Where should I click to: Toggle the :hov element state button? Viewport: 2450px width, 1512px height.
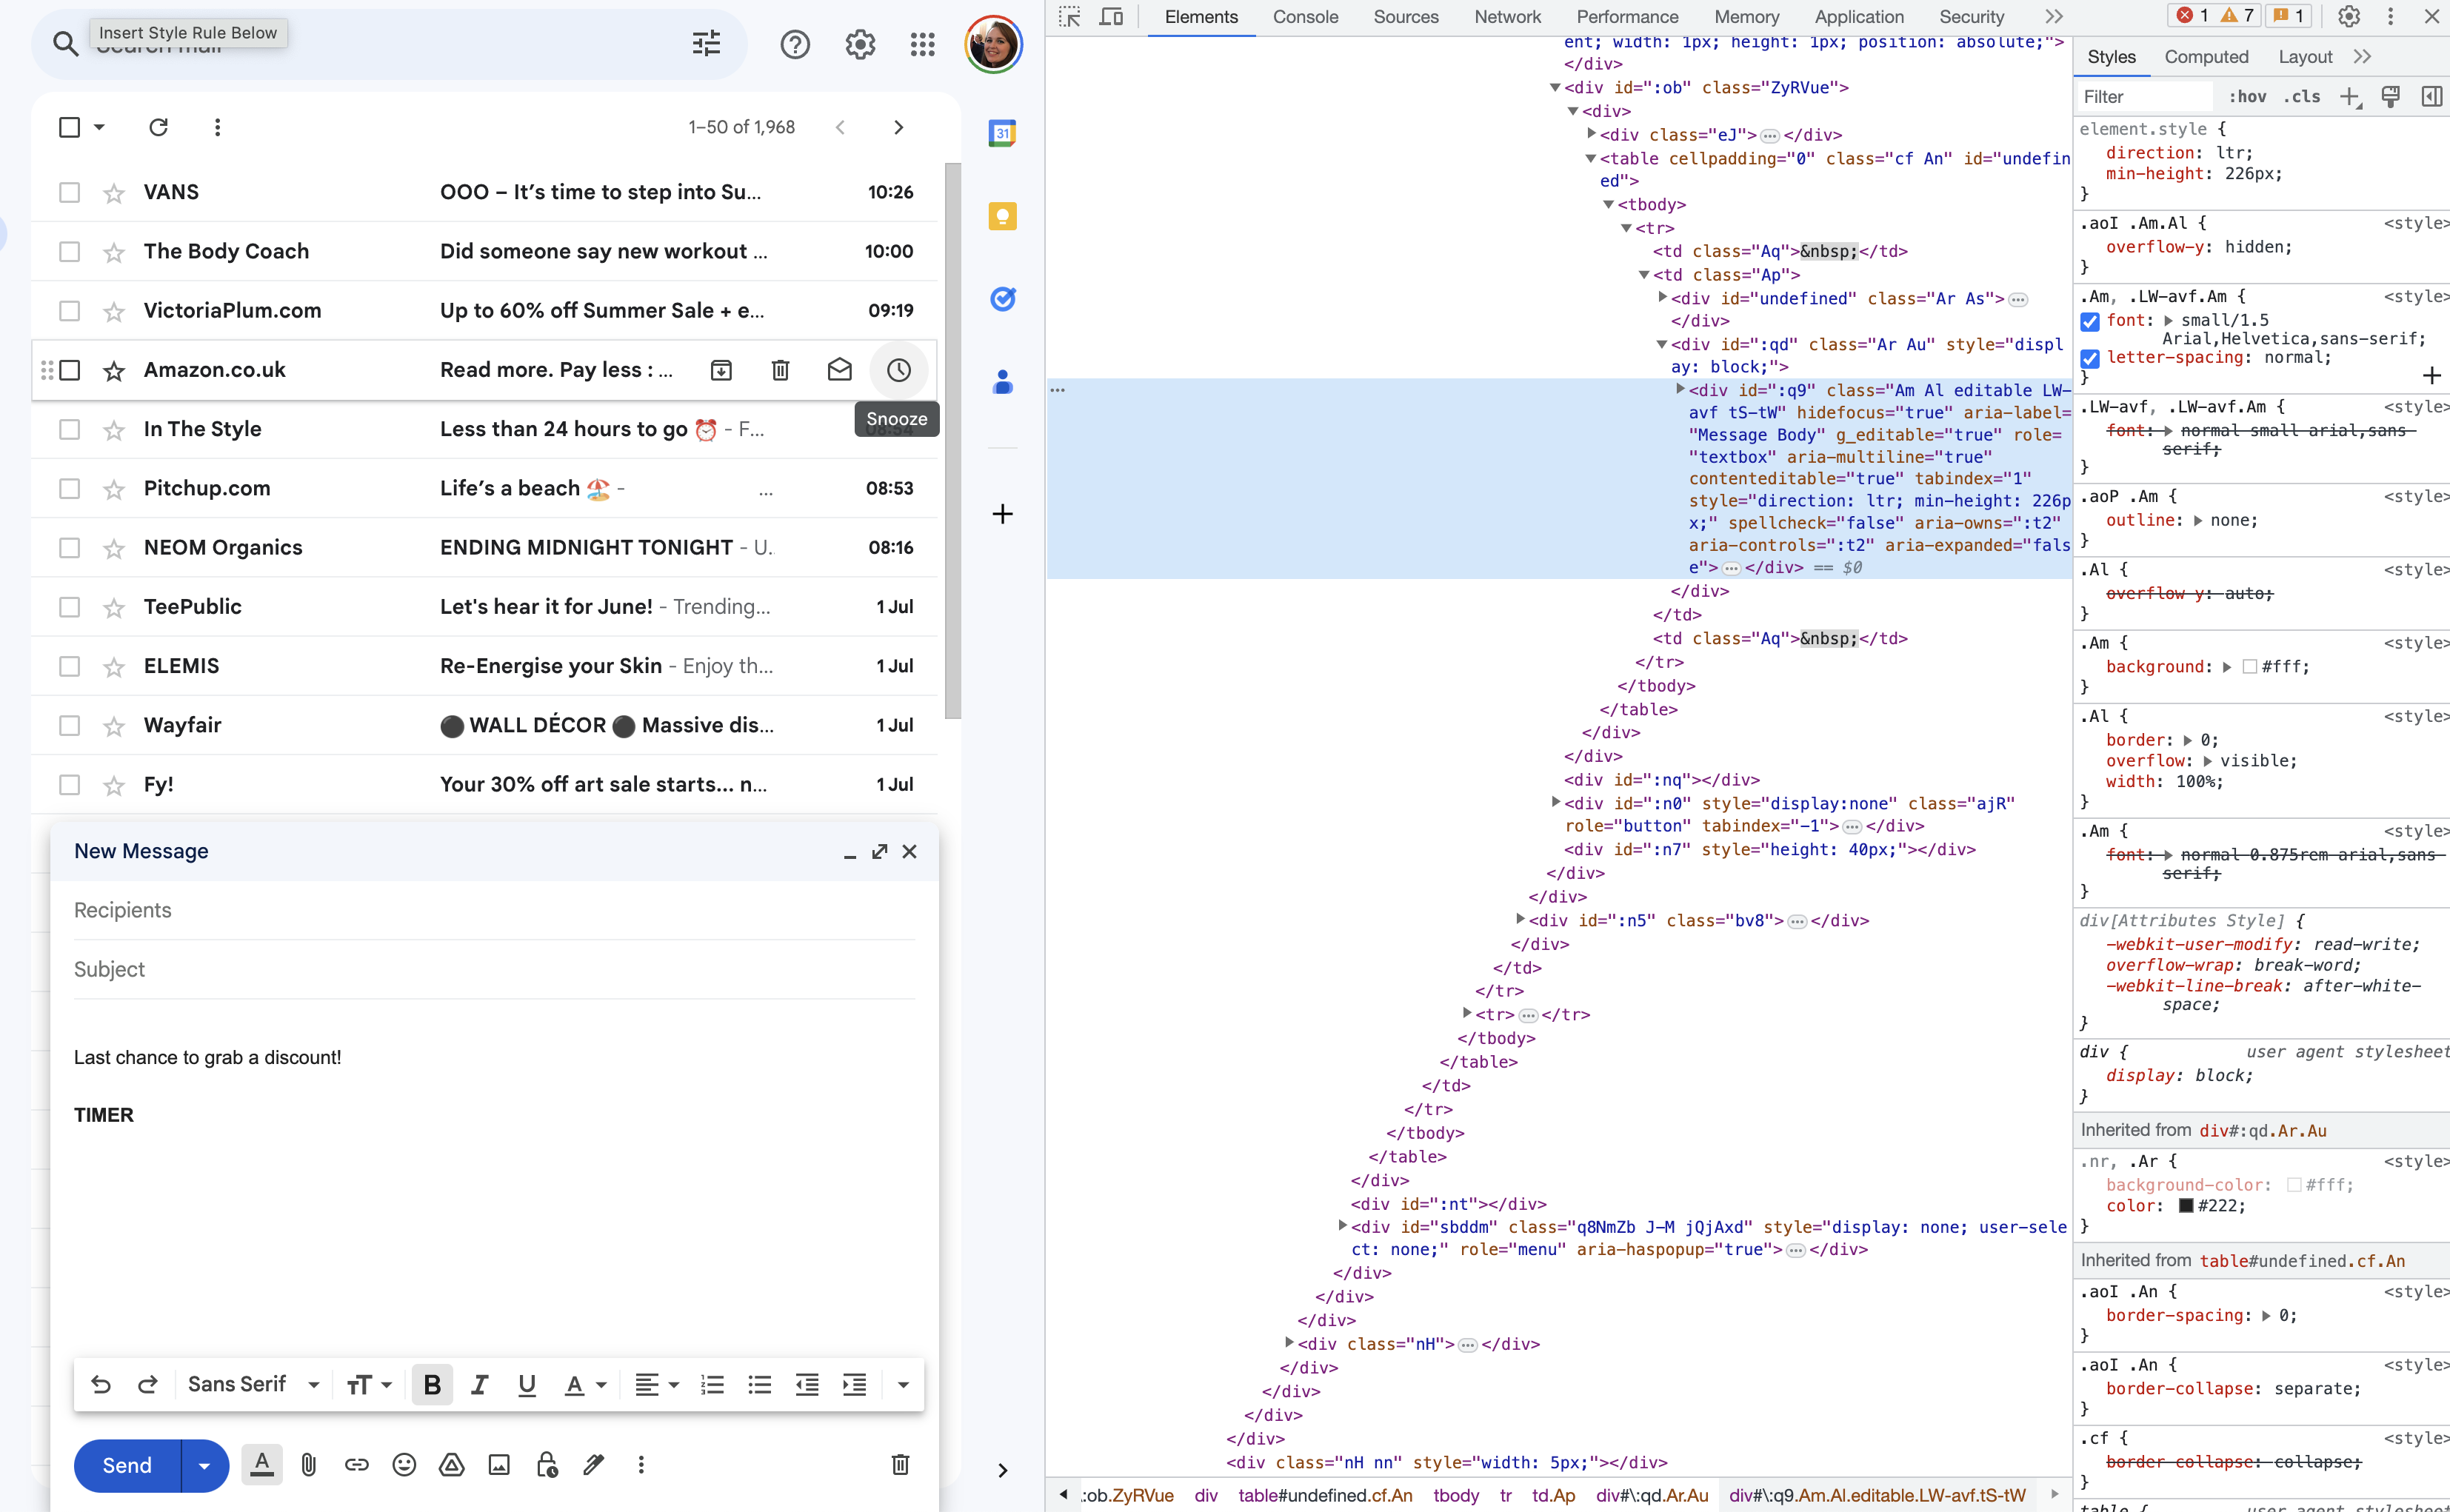(2246, 97)
